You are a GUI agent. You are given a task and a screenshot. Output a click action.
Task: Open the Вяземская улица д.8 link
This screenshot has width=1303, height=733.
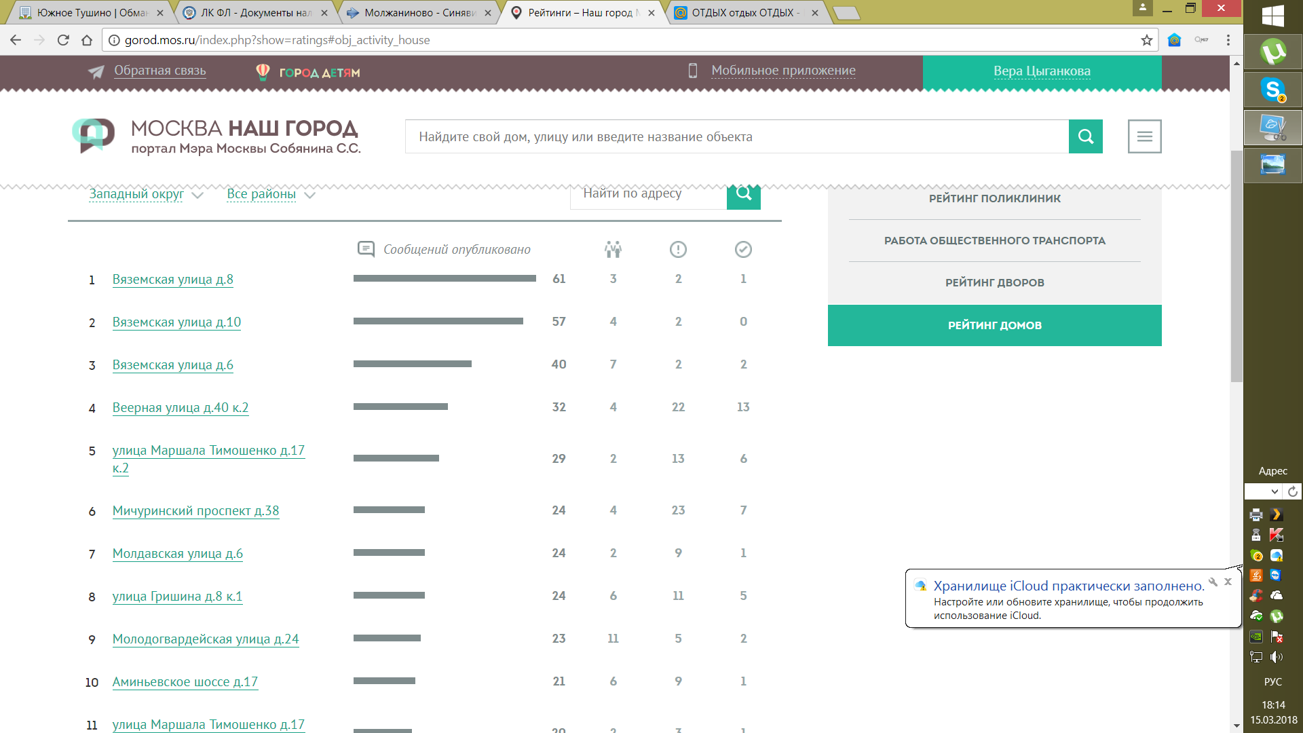[x=172, y=280]
